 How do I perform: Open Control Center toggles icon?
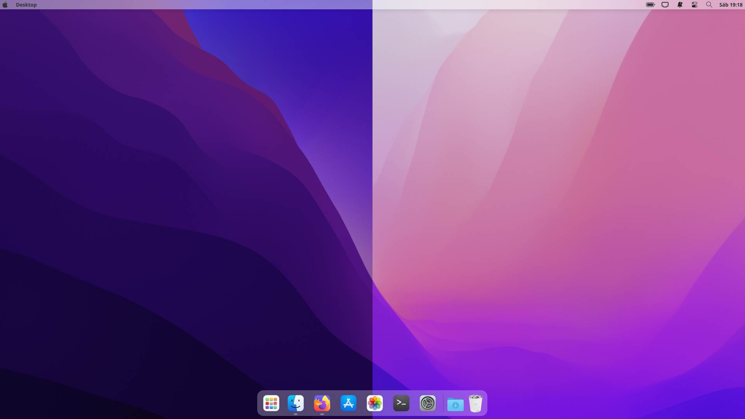click(x=695, y=5)
